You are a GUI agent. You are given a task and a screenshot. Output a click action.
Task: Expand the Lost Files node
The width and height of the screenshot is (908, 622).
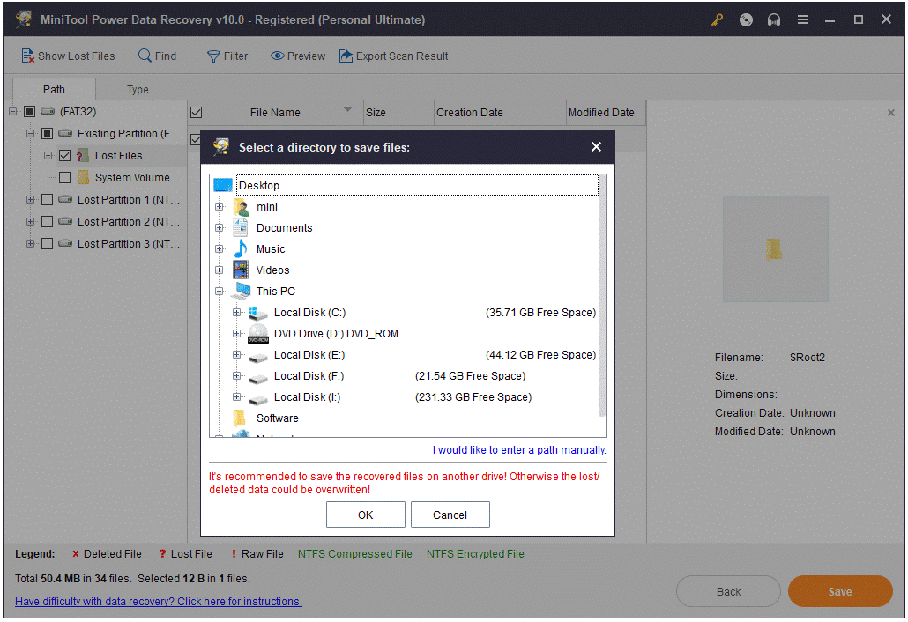coord(48,155)
